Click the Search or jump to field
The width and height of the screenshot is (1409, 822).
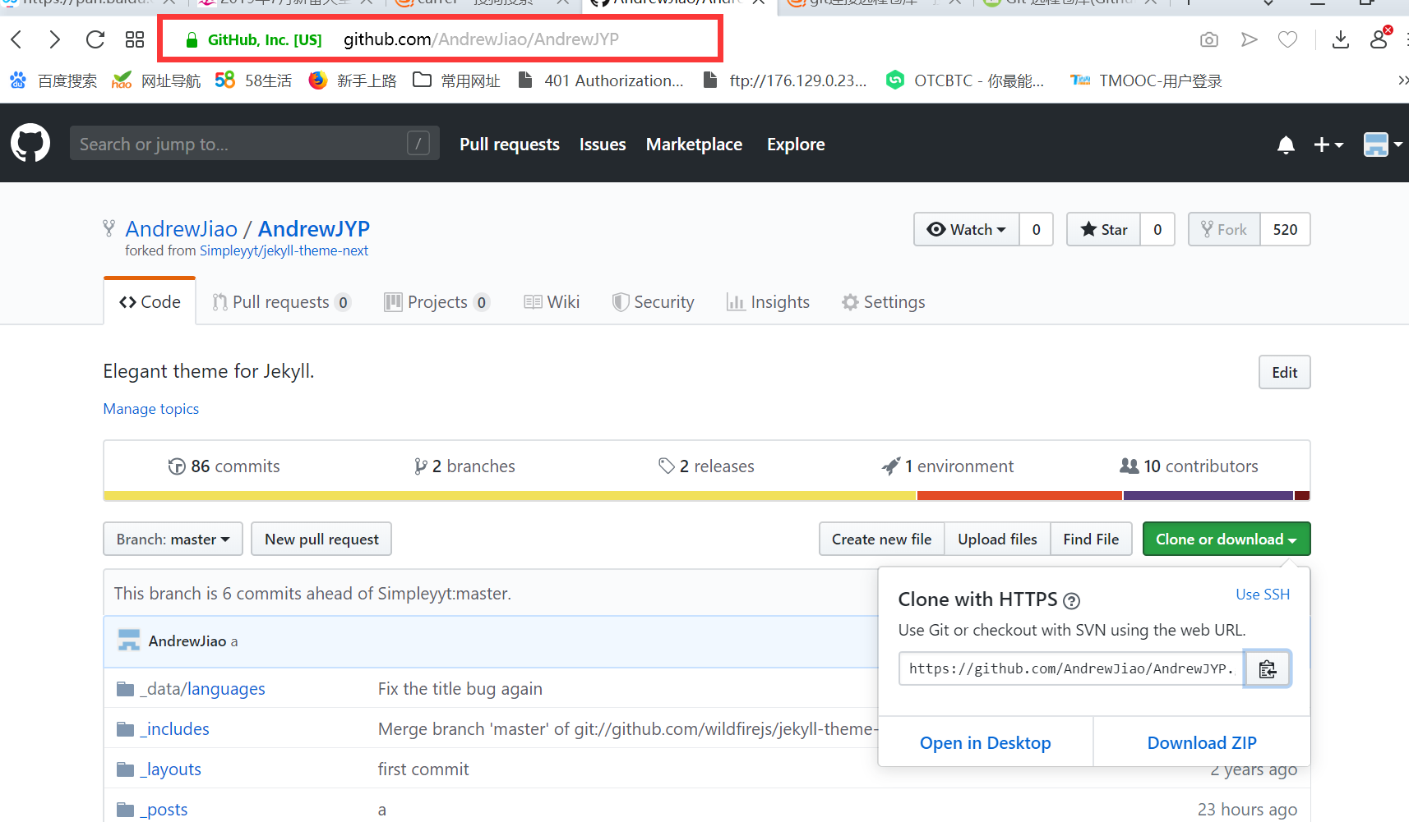click(254, 144)
